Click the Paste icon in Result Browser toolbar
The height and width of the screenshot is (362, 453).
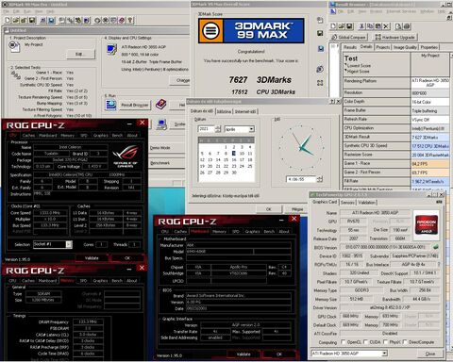pyautogui.click(x=378, y=26)
